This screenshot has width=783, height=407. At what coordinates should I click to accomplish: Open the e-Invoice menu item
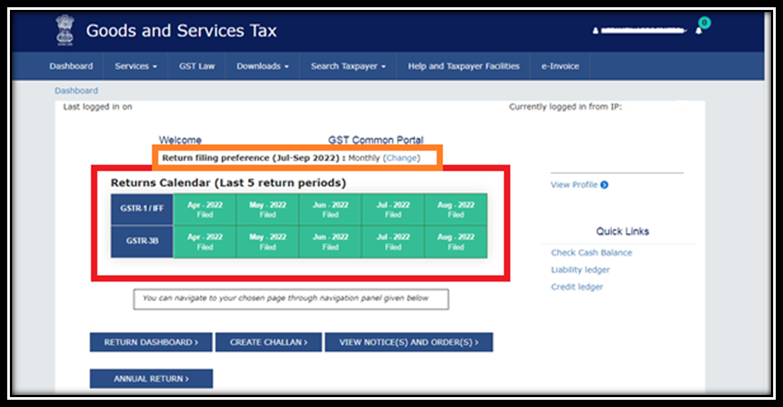(x=560, y=66)
